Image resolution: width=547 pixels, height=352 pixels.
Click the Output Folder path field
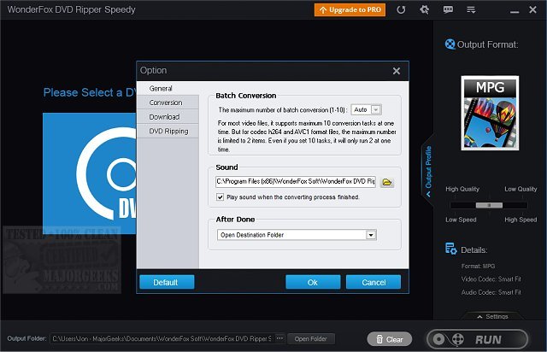162,338
